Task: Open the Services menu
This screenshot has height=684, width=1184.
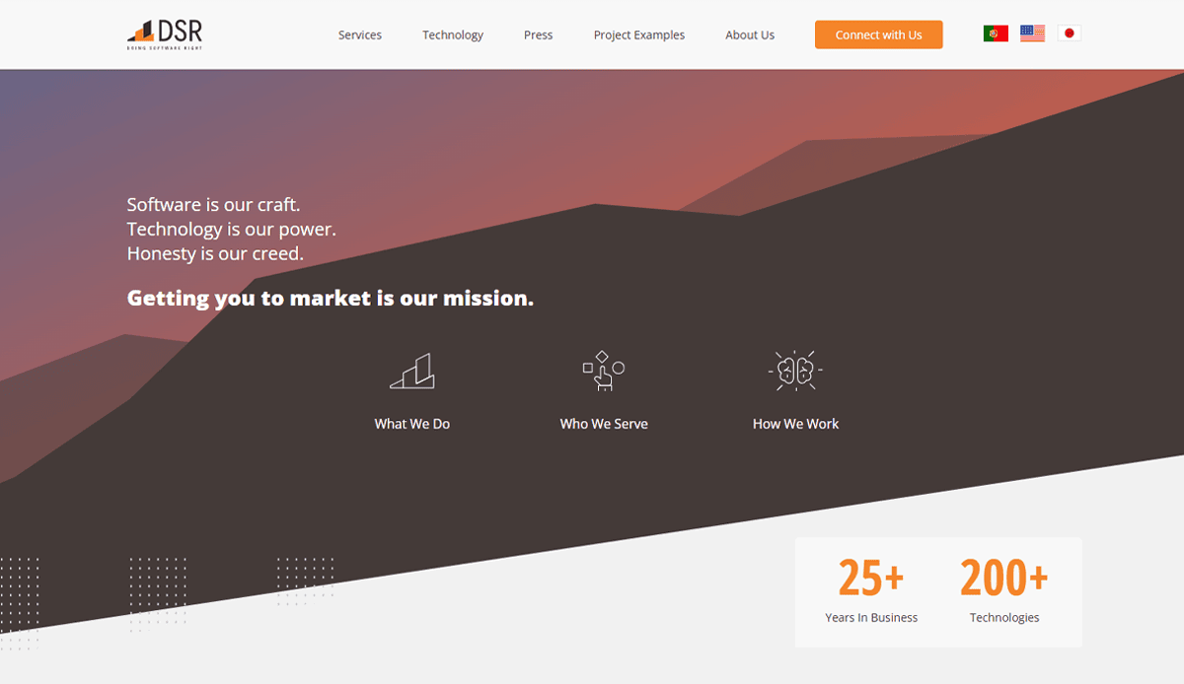Action: click(359, 34)
